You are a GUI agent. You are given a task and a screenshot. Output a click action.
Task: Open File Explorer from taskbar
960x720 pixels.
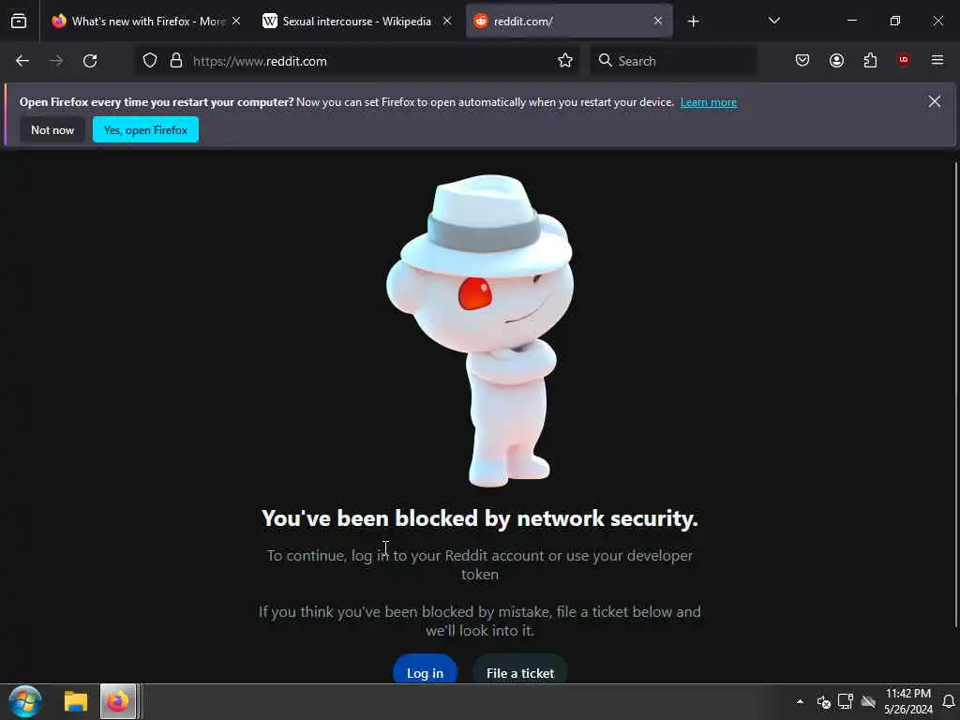click(76, 701)
